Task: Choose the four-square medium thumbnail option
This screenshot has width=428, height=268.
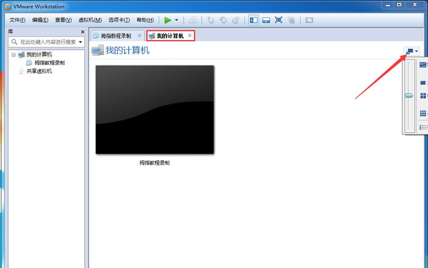Action: pyautogui.click(x=423, y=95)
